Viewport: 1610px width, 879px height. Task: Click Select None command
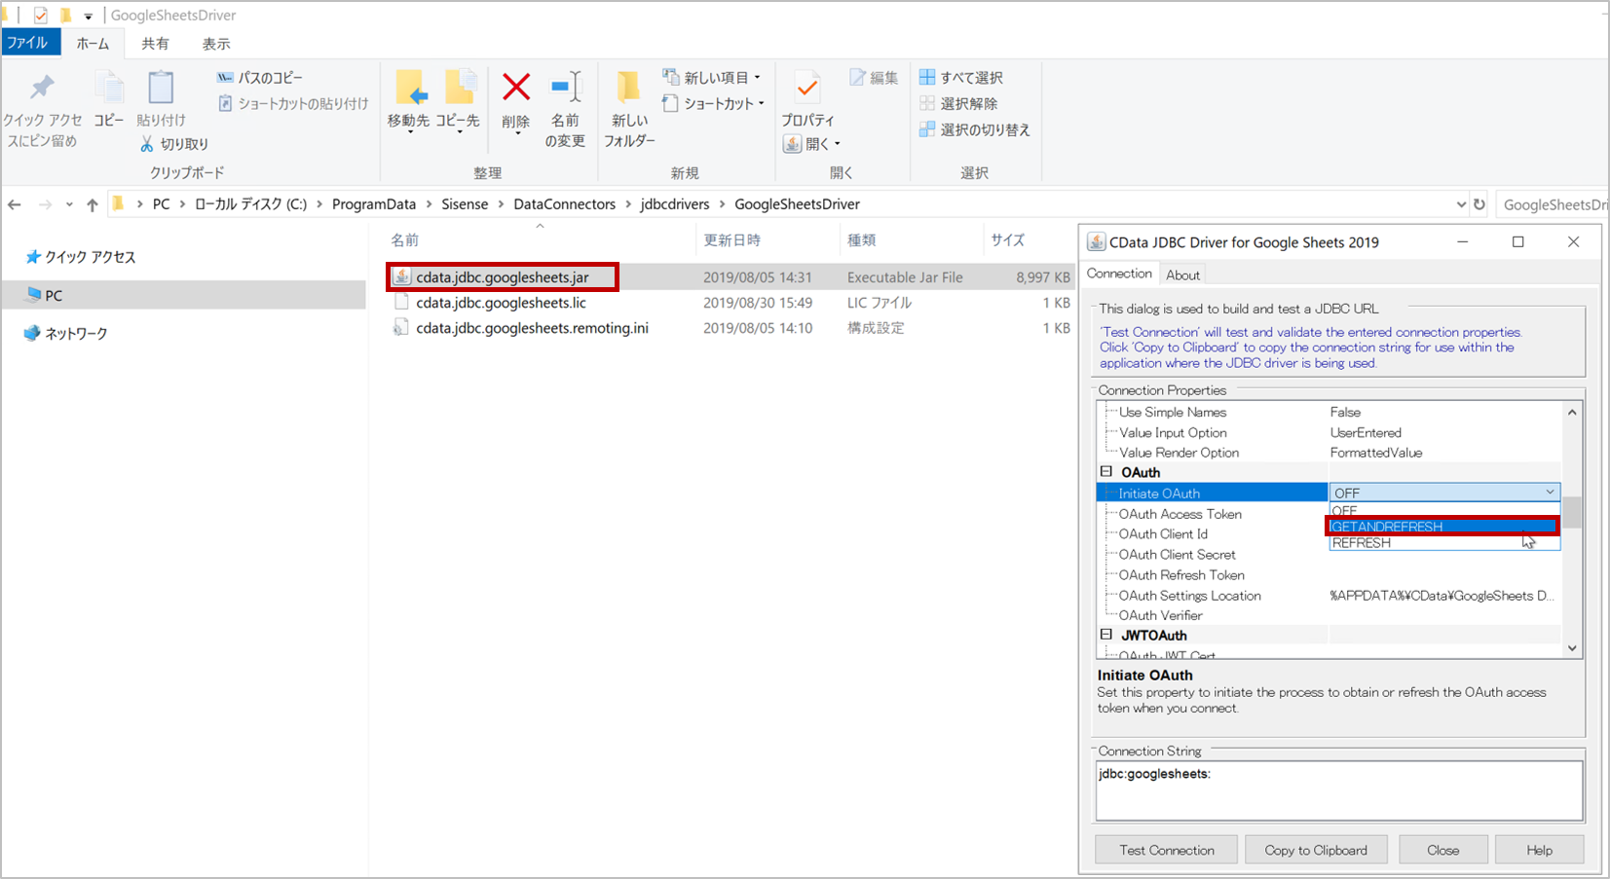pos(958,103)
